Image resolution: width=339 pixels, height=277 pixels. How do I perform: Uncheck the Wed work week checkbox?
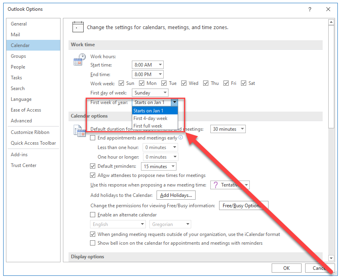click(x=184, y=83)
